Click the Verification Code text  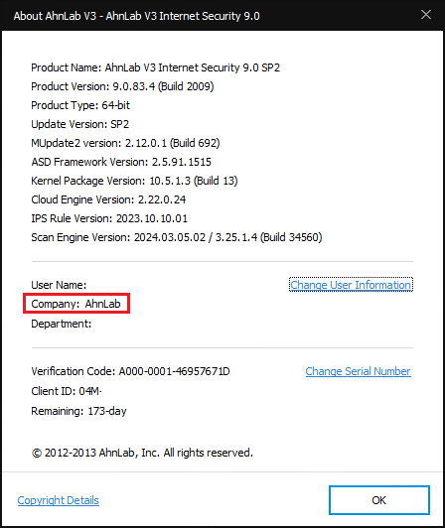pos(130,371)
